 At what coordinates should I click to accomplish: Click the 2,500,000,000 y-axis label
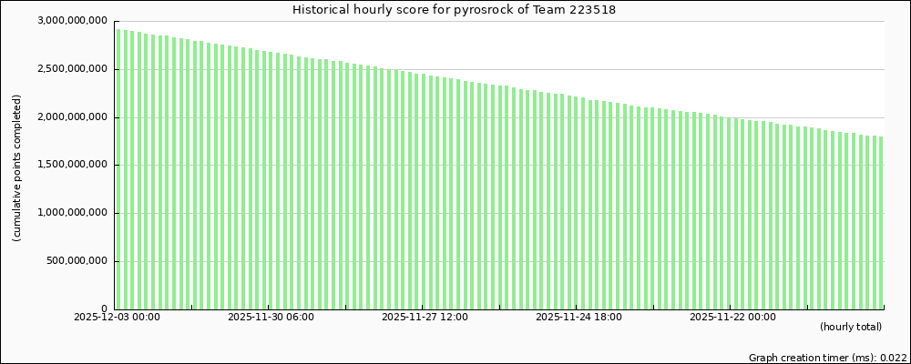70,69
